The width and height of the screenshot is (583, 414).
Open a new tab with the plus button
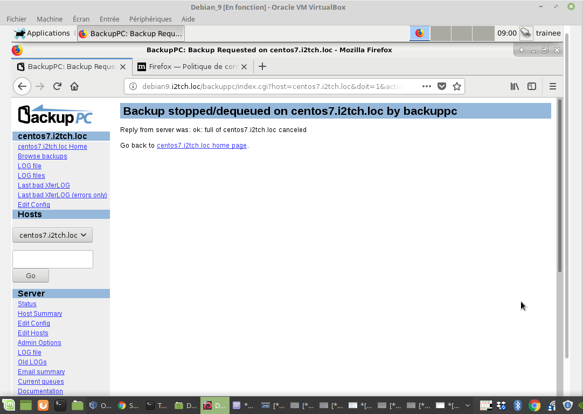(x=262, y=66)
